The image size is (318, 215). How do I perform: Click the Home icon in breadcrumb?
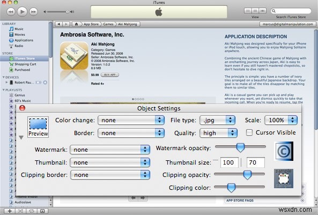point(76,24)
